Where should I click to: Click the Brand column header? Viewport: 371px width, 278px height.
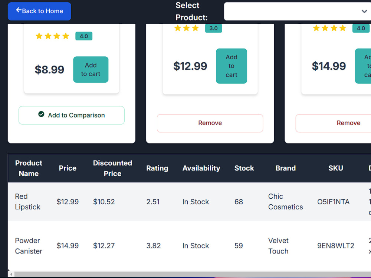point(286,168)
